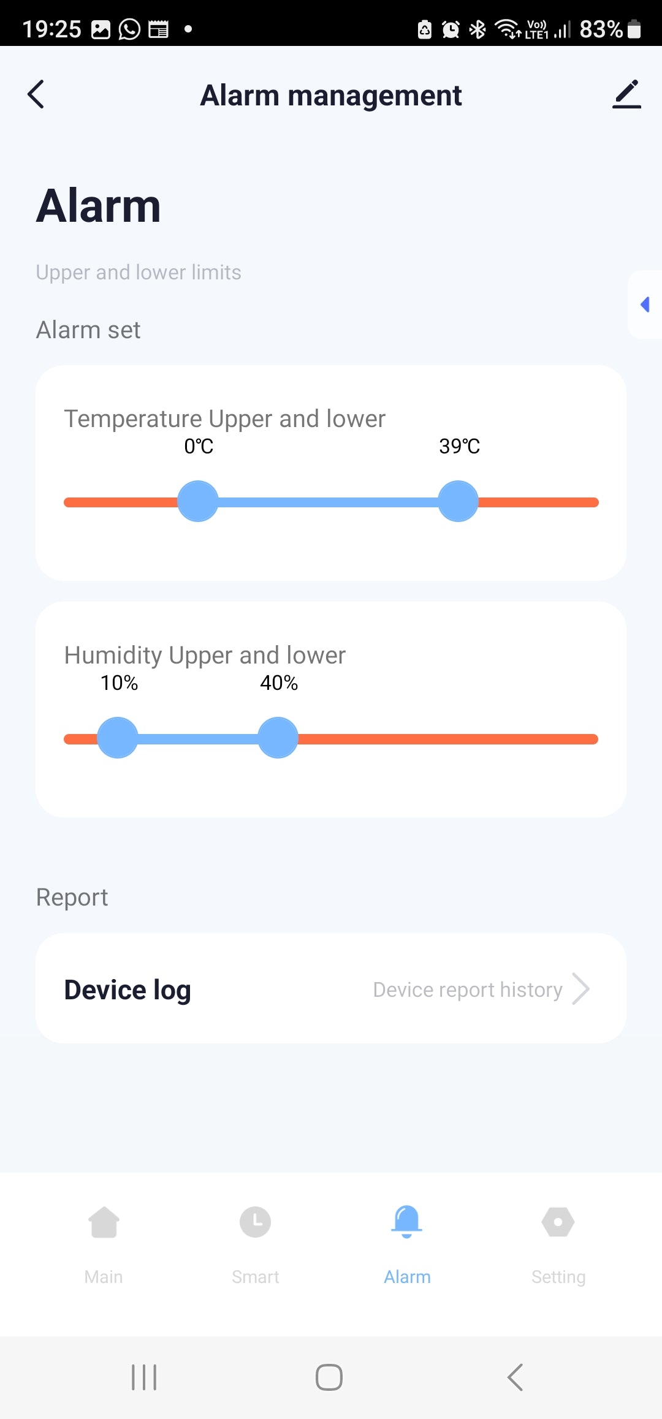Select the Smart tab label

click(x=255, y=1277)
